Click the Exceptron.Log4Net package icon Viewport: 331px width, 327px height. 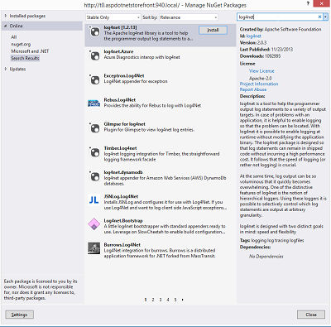pyautogui.click(x=94, y=79)
